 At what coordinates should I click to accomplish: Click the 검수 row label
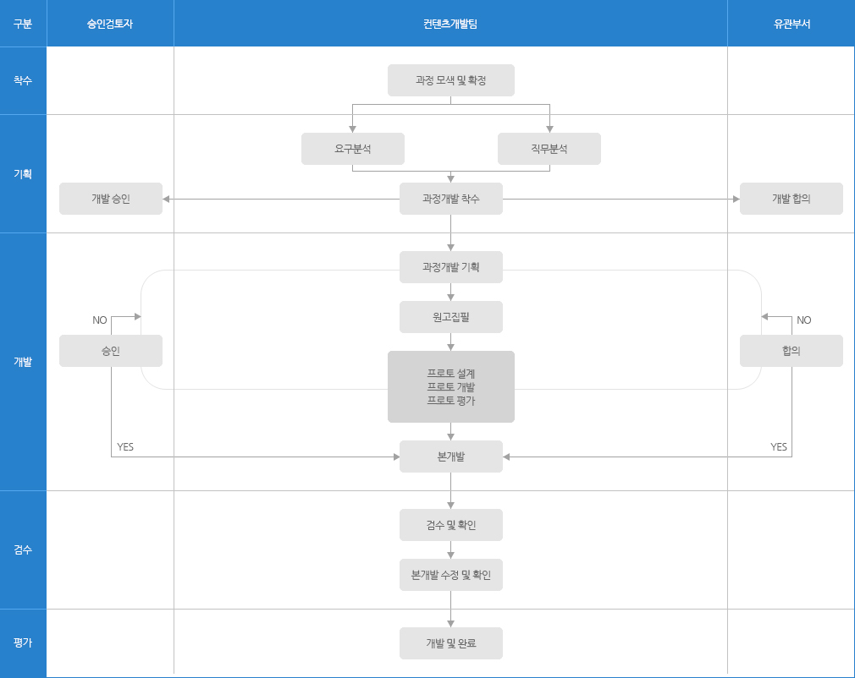pos(23,550)
